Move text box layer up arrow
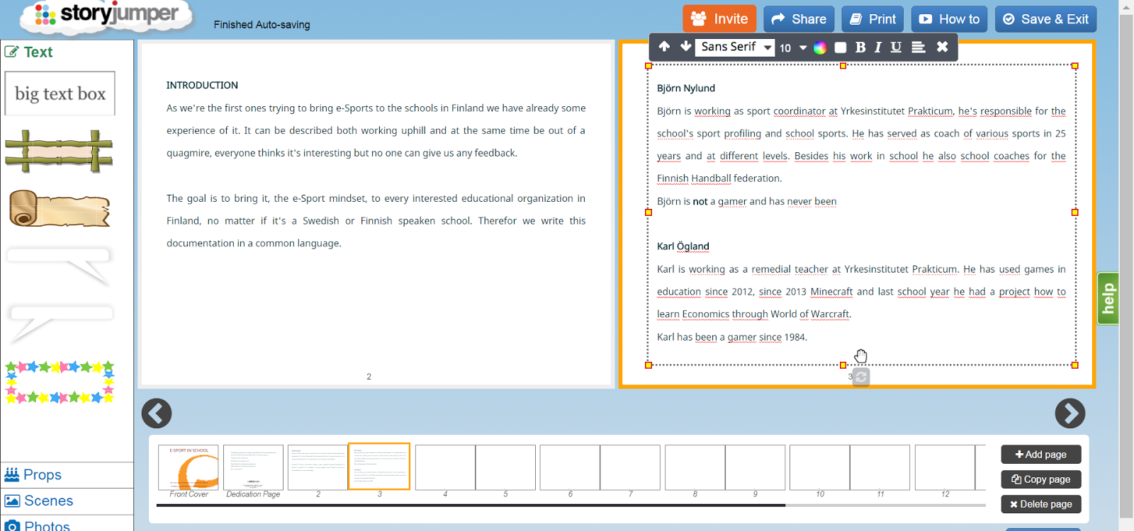The height and width of the screenshot is (531, 1134). click(x=664, y=47)
